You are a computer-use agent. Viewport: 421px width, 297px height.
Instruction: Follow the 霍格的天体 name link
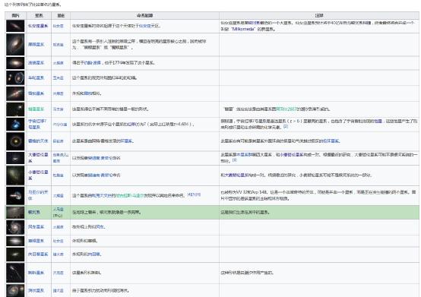[38, 141]
